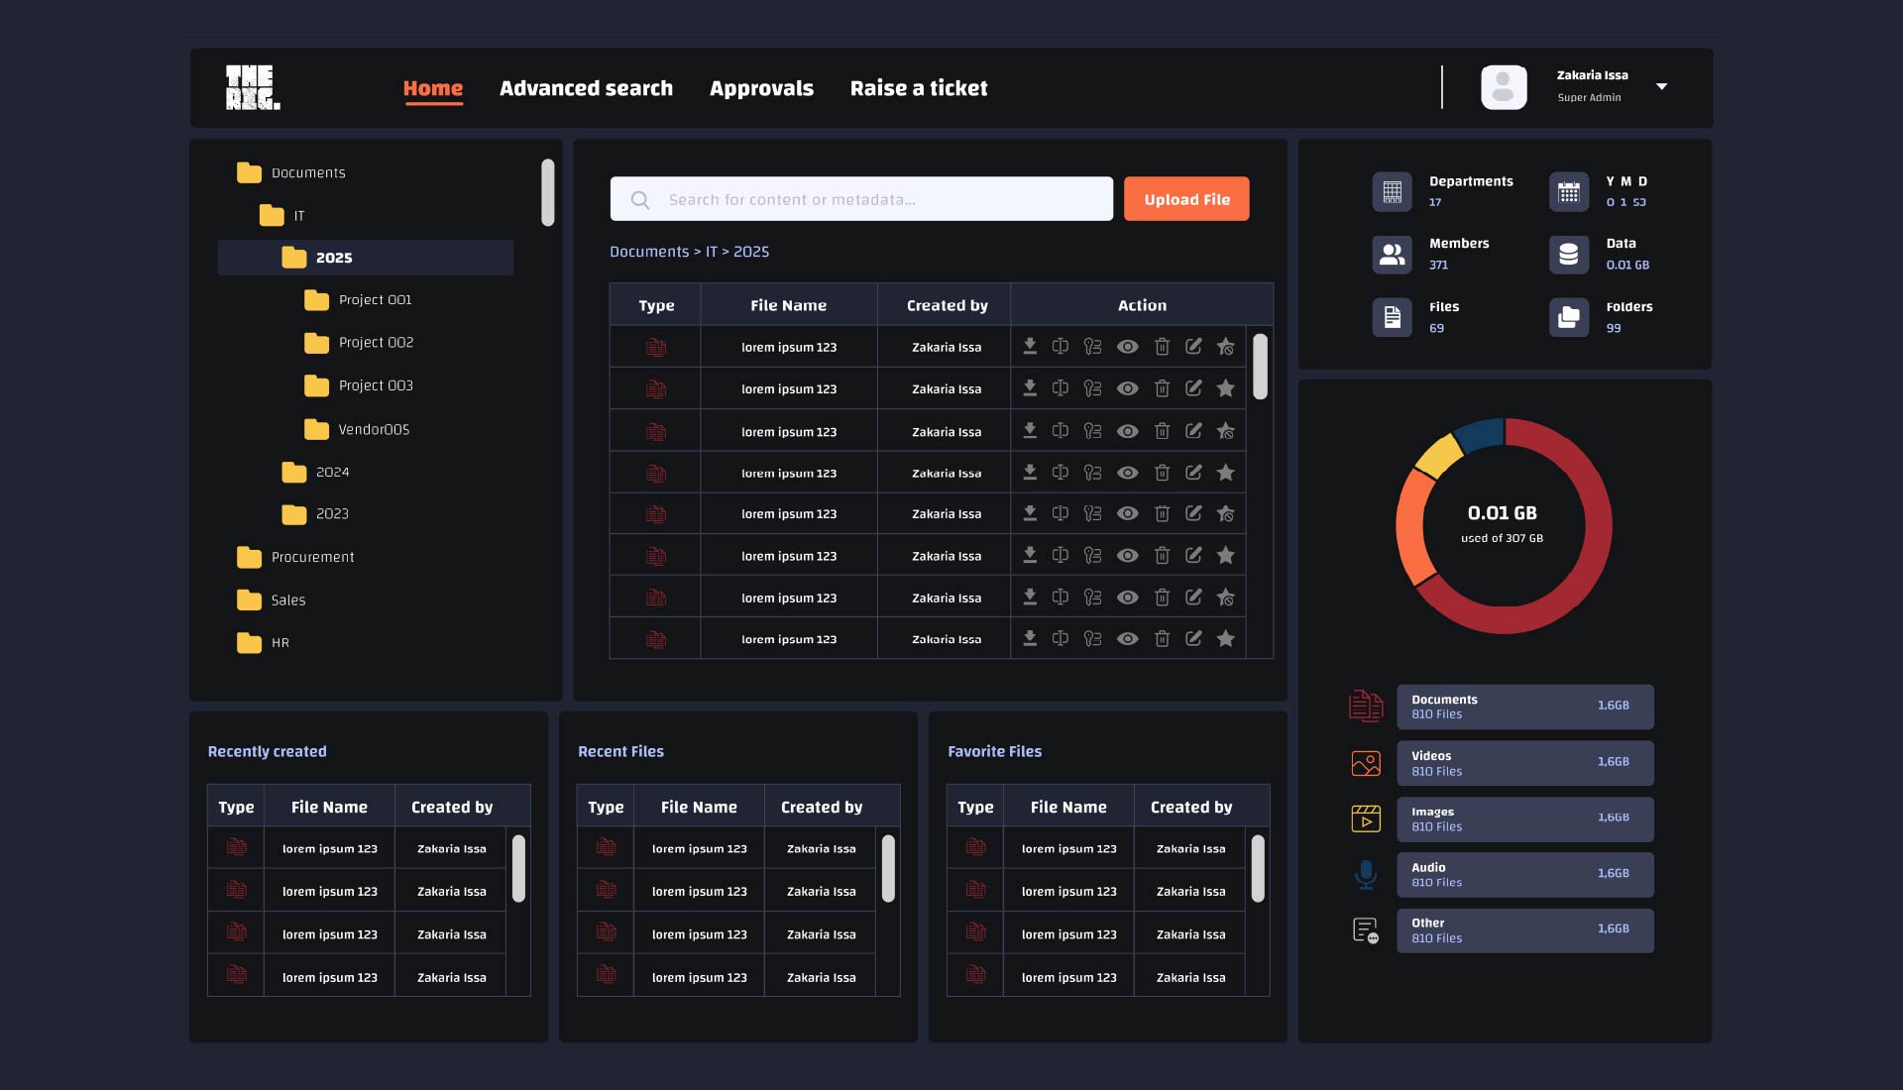Click the Audio microphone icon
The image size is (1903, 1090).
coord(1365,874)
